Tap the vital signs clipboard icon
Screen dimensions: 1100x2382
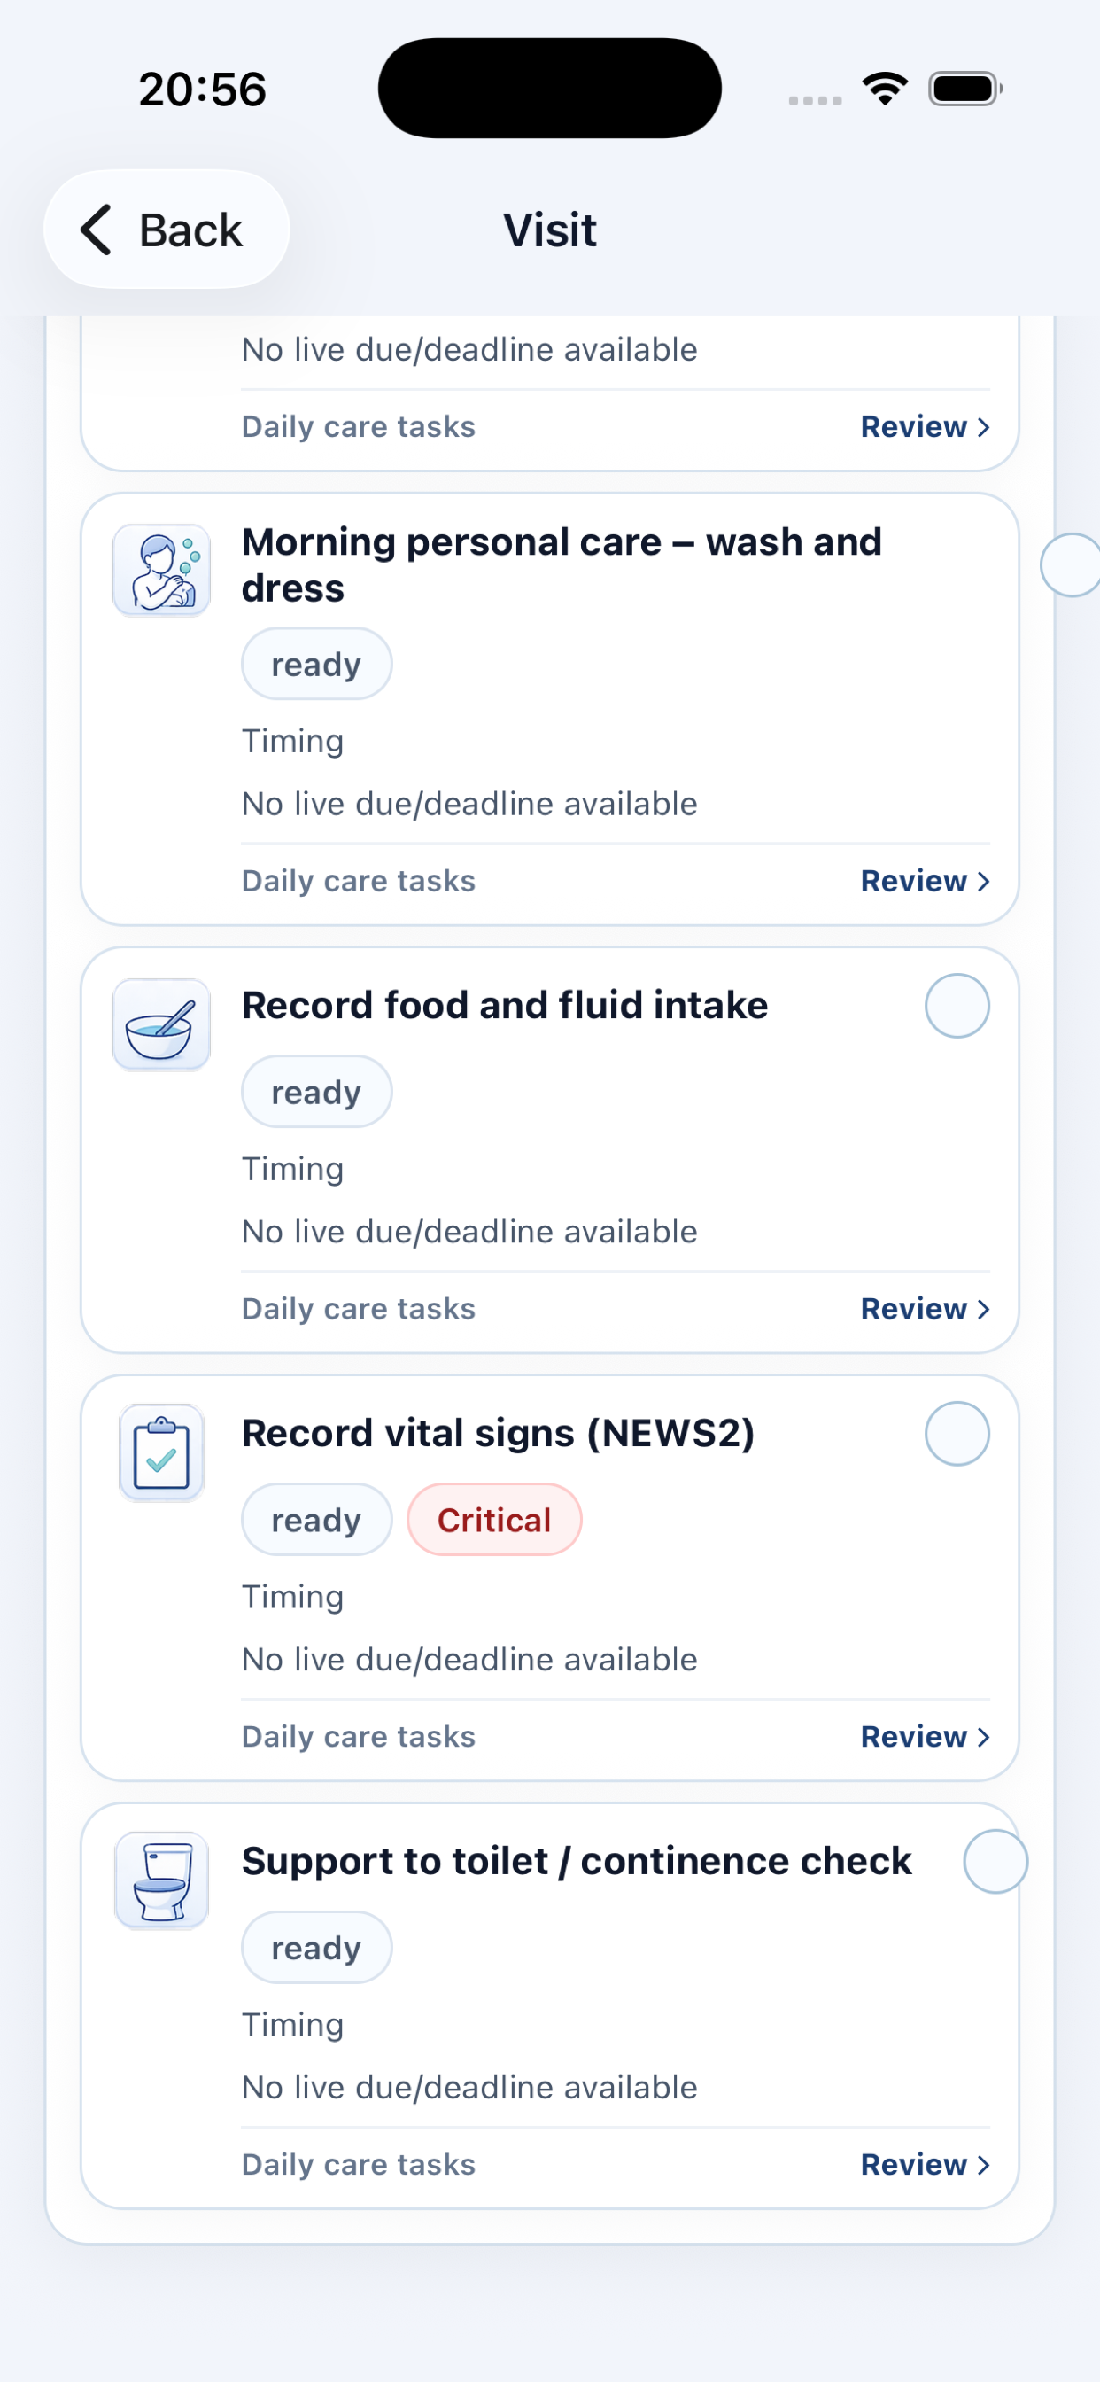(162, 1452)
